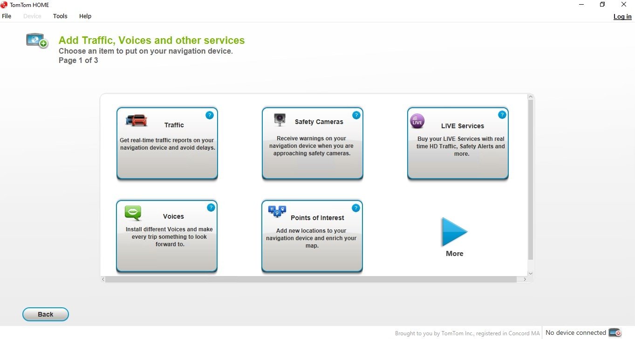This screenshot has height=339, width=635.
Task: Select the Traffic service card
Action: click(x=167, y=143)
